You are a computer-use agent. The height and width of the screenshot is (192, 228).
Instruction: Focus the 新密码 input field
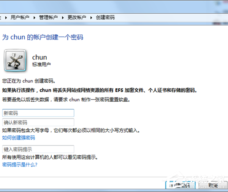(38, 113)
